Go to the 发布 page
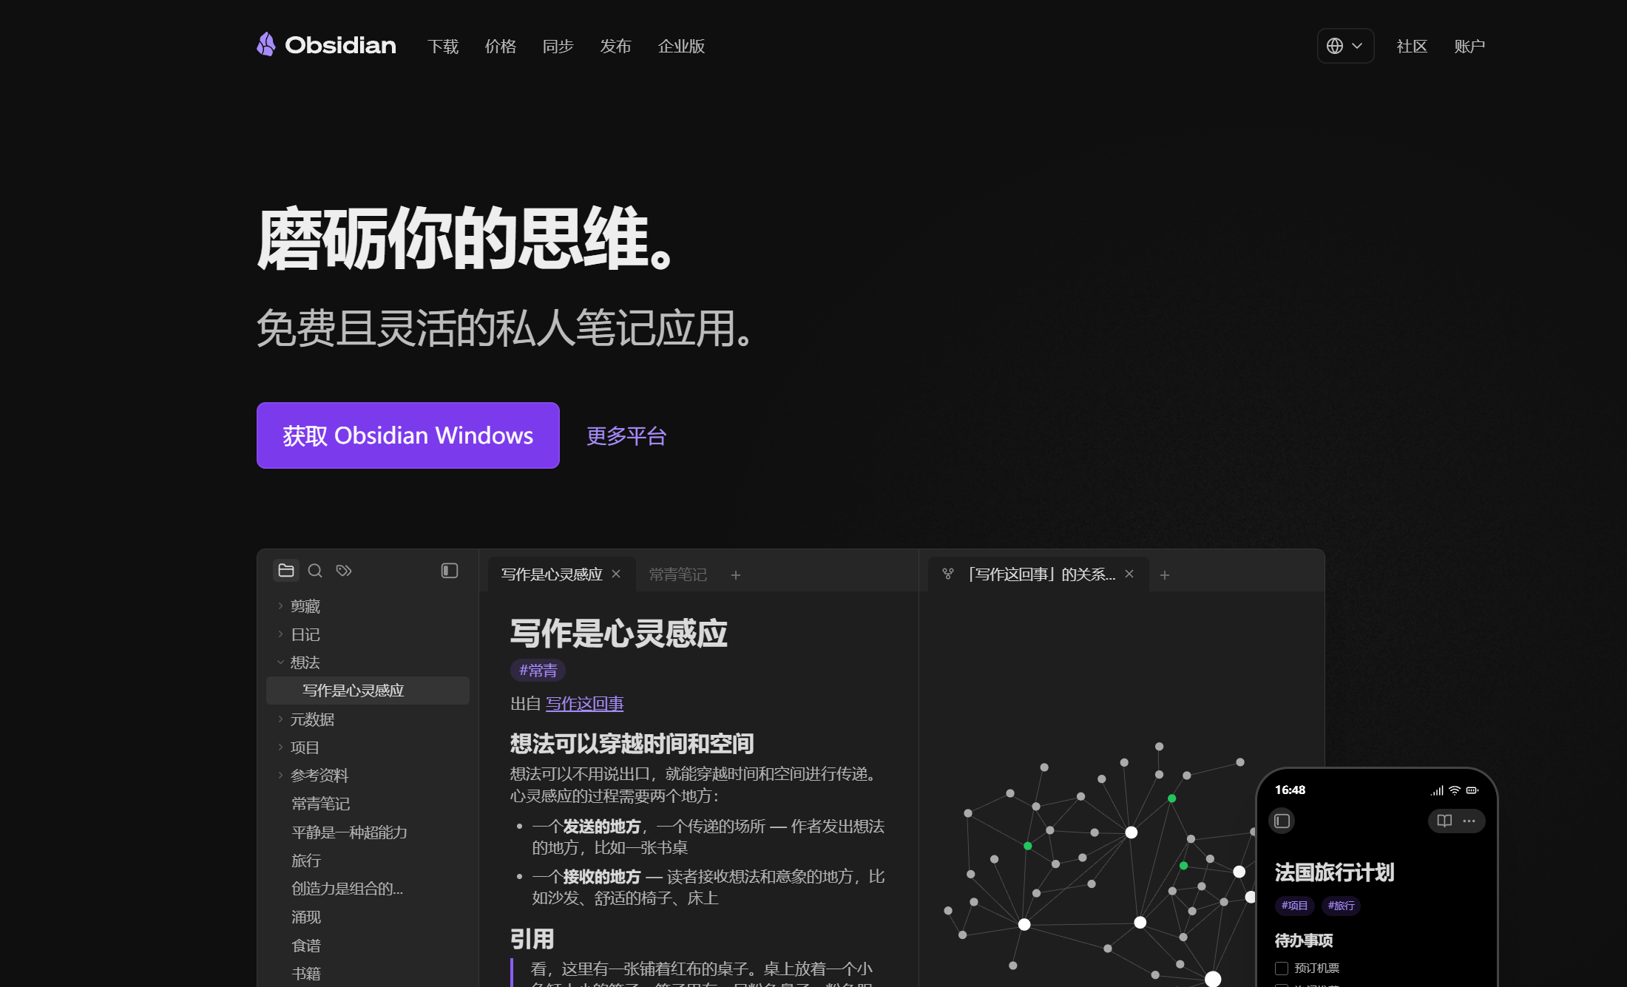 pyautogui.click(x=615, y=46)
